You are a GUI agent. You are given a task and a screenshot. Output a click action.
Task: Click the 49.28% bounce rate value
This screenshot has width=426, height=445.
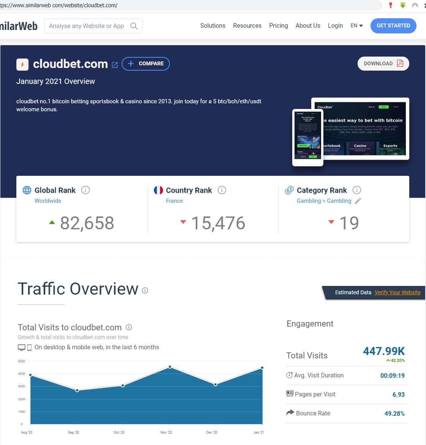tap(394, 413)
